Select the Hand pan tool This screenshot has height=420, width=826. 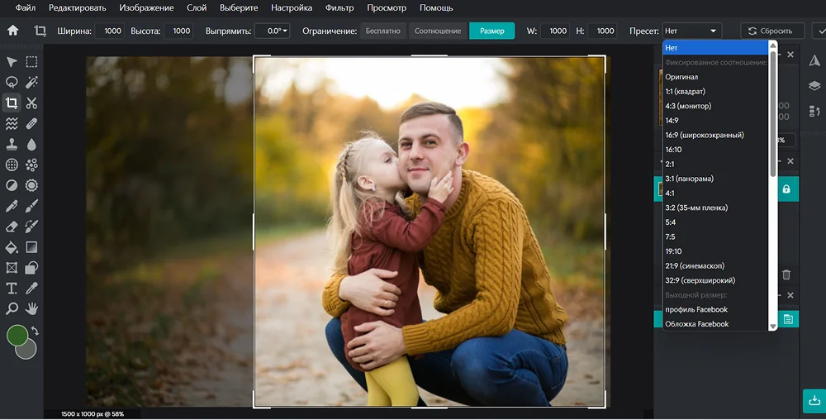click(x=32, y=308)
